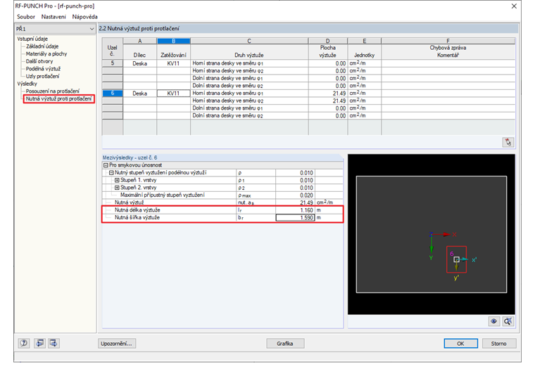535x381 pixels.
Task: Select row header for node 6
Action: pos(112,93)
